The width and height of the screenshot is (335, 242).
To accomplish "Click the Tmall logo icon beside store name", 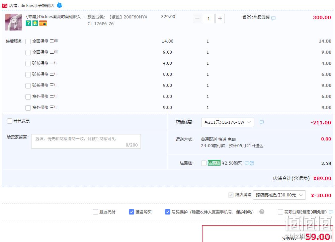I will 4,6.
